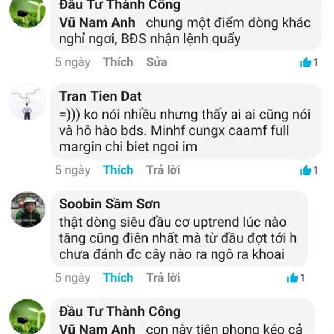Click the Vũ Nam Anh mention in the bottom comment
Screen dimensions: 334x334
click(97, 329)
